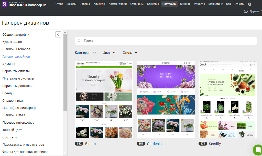Viewport: 262px width, 156px height.
Task: Click the 182 badge next to Bloom
Action: [79, 144]
